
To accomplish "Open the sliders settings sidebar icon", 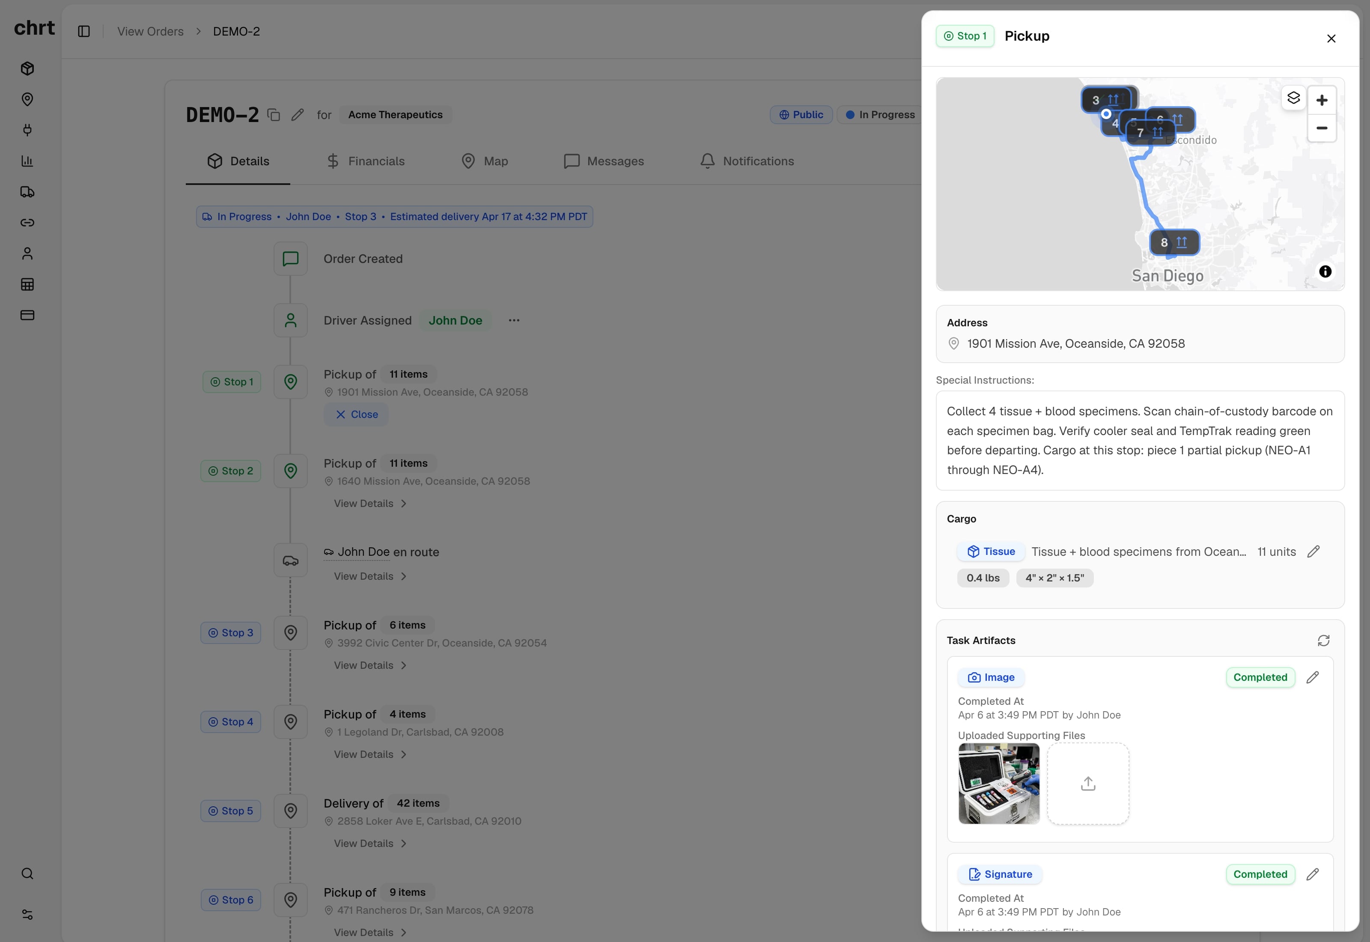I will click(27, 914).
